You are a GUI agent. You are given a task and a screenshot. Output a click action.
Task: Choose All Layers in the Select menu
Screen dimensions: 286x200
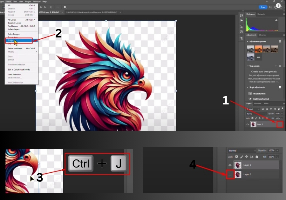pos(21,20)
